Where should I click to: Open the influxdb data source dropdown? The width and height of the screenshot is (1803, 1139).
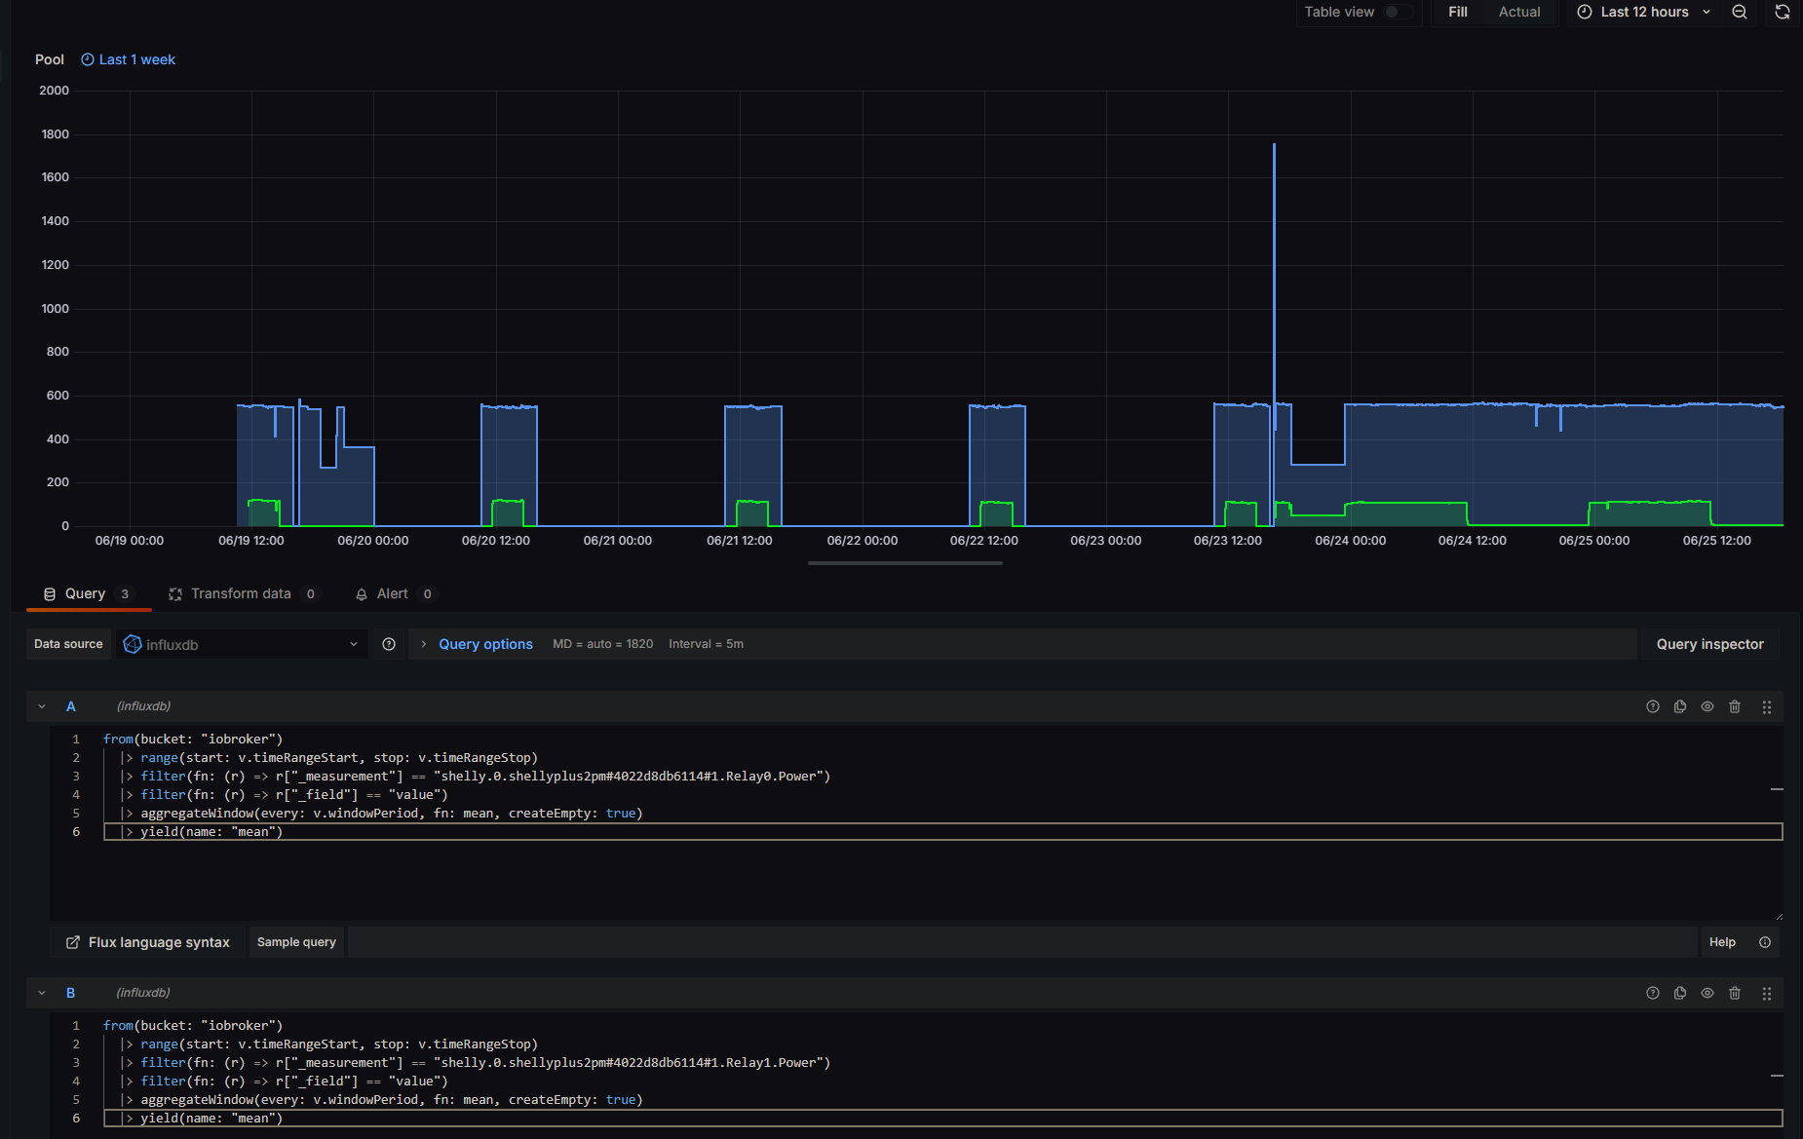click(242, 644)
